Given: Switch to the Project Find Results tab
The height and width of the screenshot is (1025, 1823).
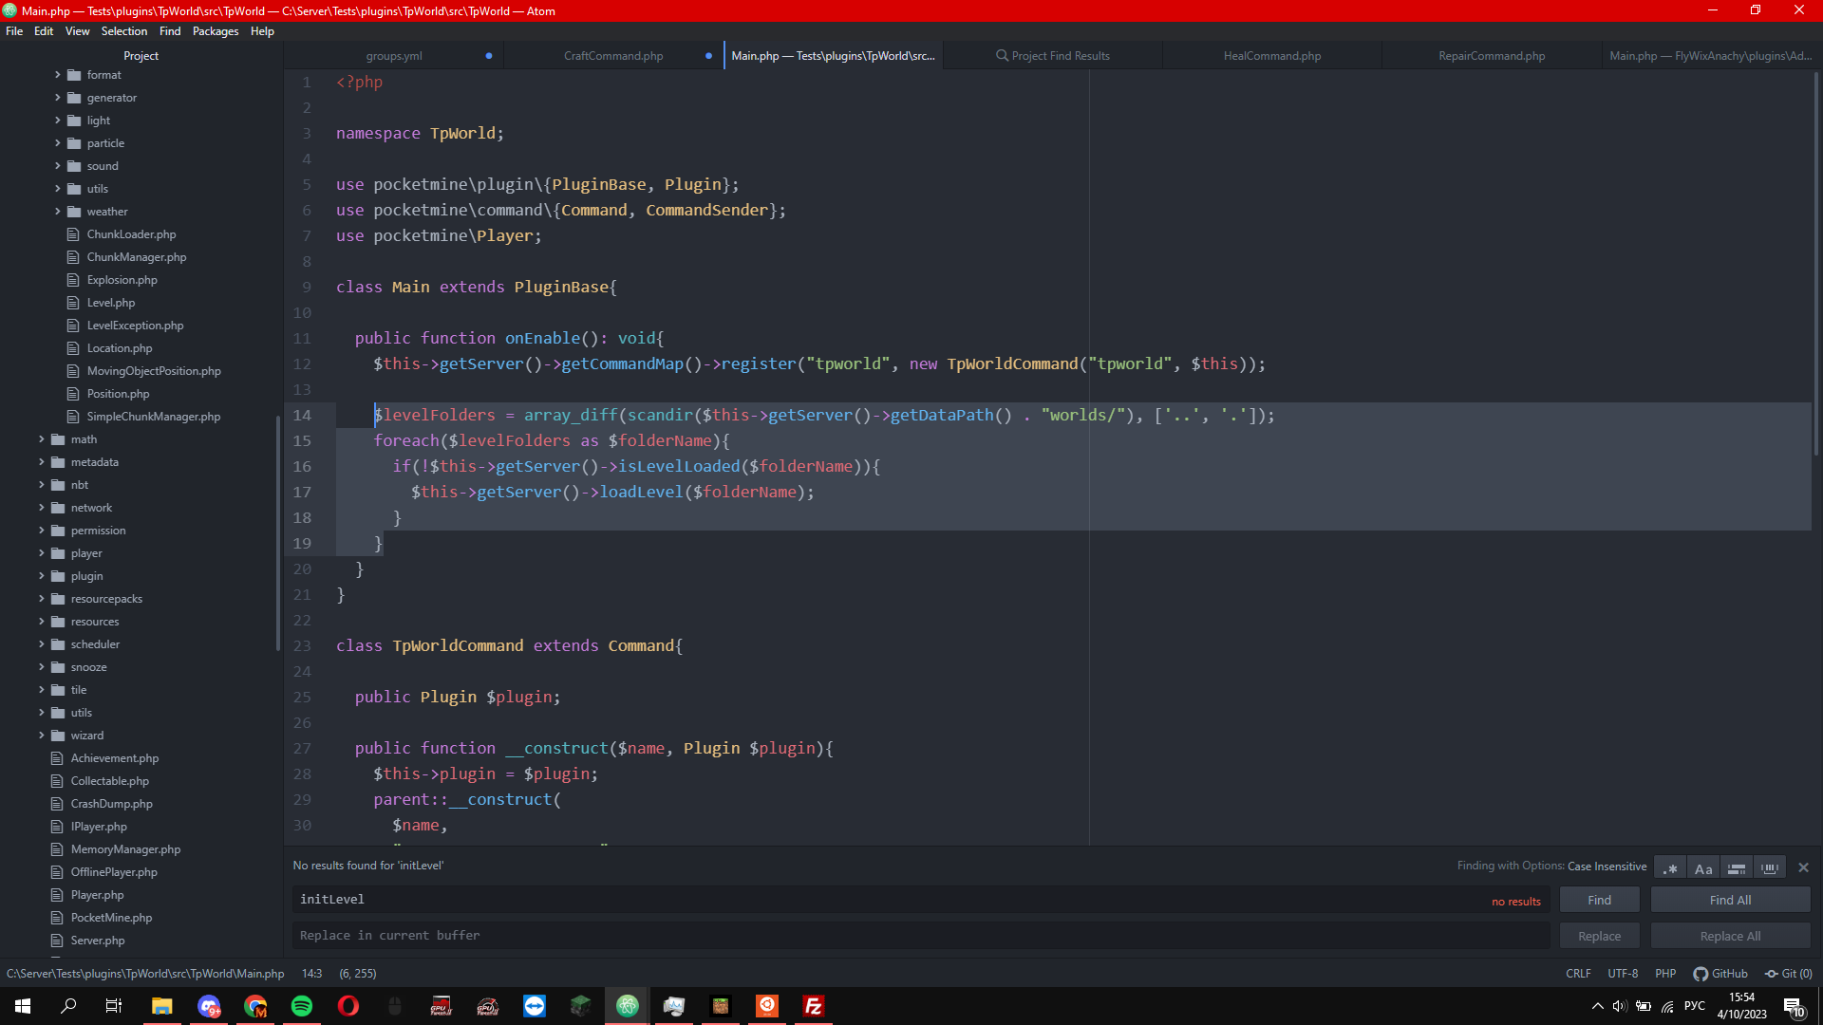Looking at the screenshot, I should tap(1052, 56).
